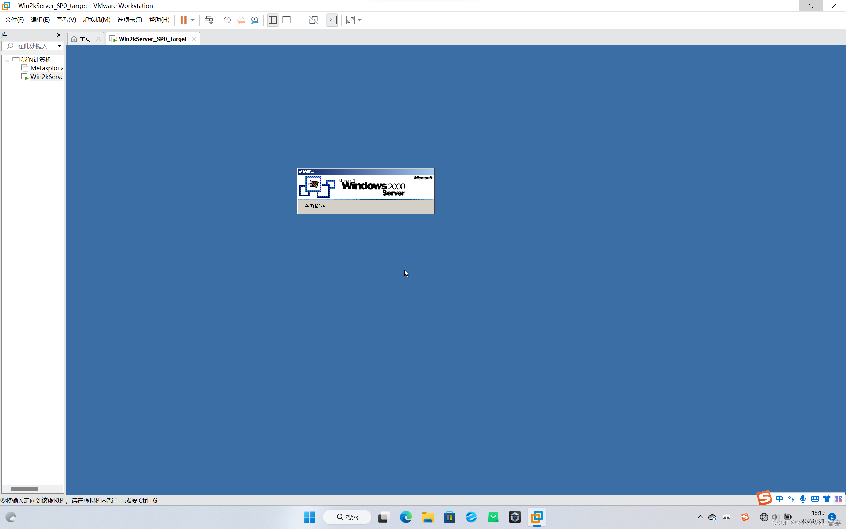Open Task View on the taskbar
The image size is (846, 529).
[x=383, y=517]
